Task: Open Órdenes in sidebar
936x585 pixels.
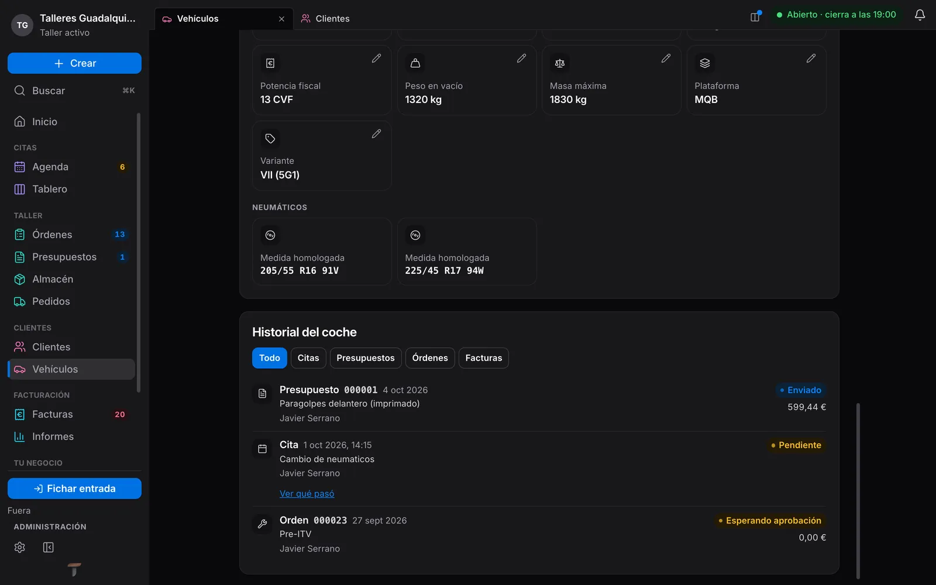Action: tap(71, 235)
